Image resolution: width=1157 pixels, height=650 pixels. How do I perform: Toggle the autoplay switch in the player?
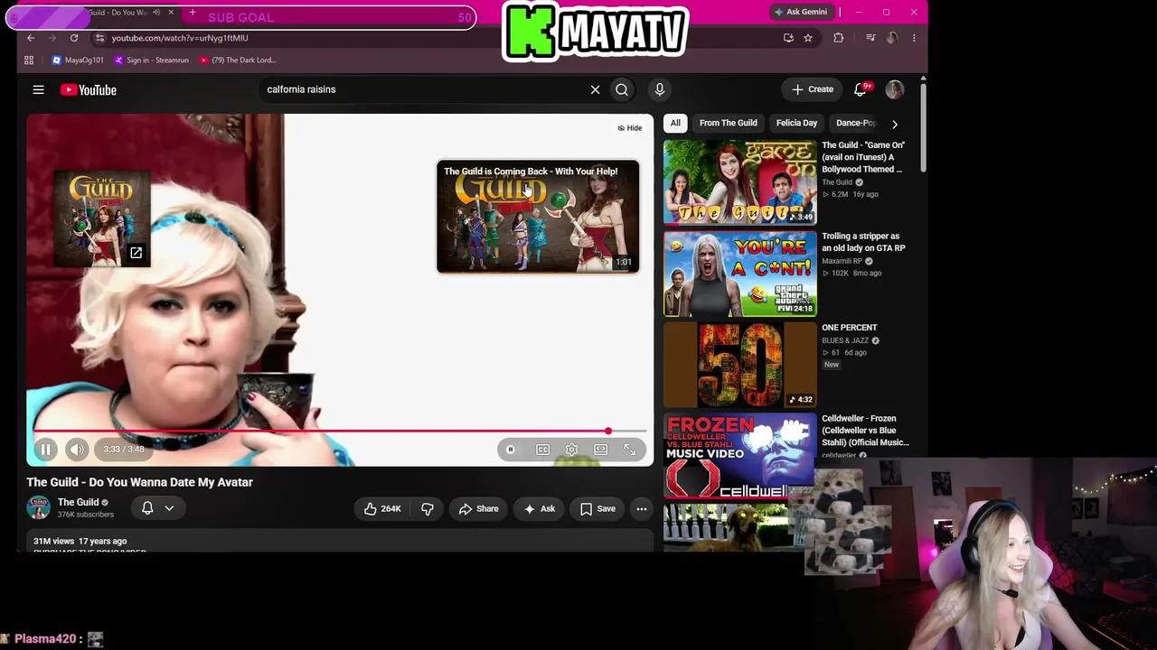point(511,450)
